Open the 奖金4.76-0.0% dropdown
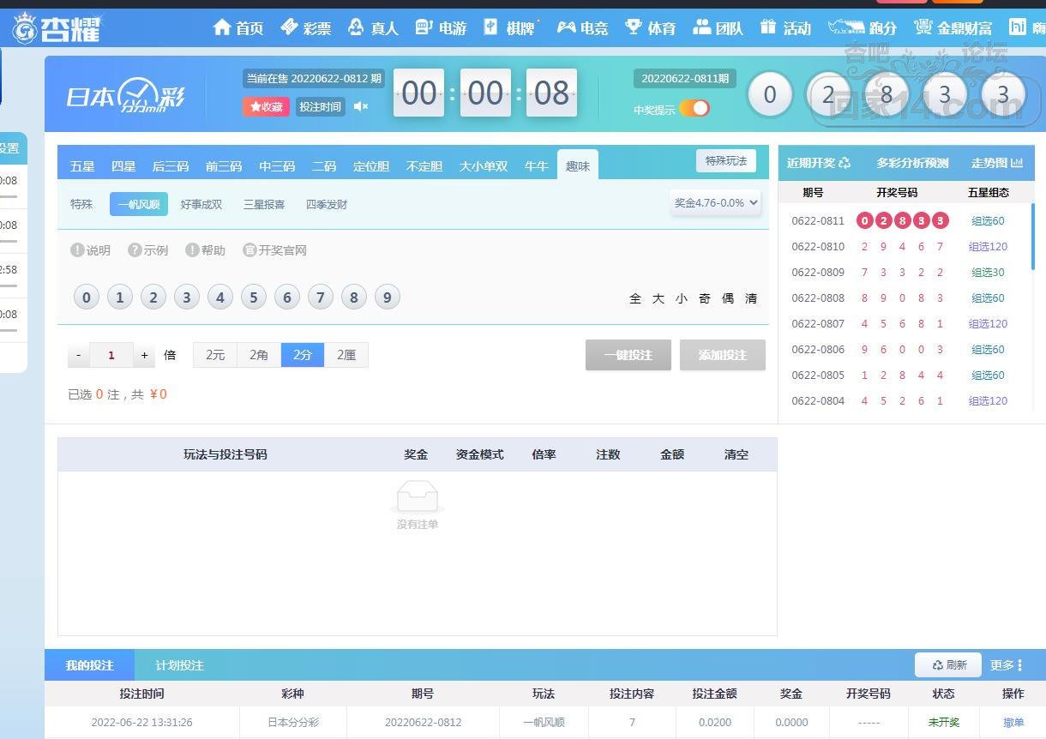 716,203
